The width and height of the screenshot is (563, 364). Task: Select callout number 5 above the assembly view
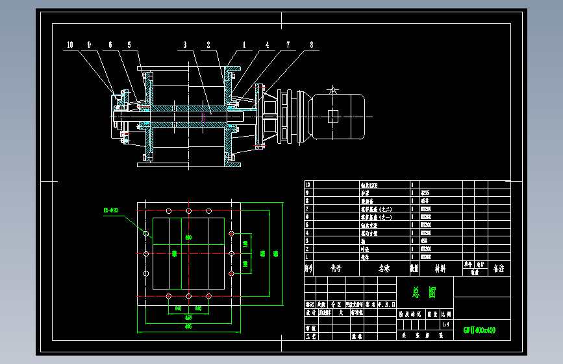point(129,45)
